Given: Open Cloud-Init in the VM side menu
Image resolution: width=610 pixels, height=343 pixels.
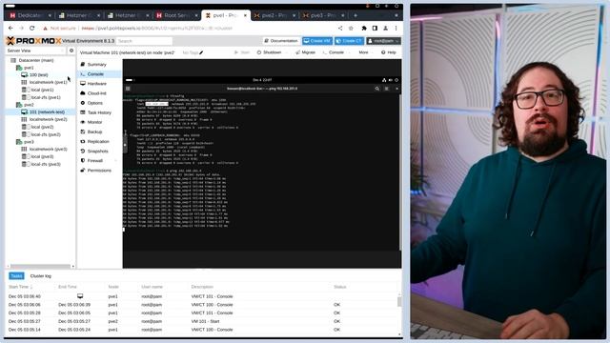Looking at the screenshot, I should 96,93.
